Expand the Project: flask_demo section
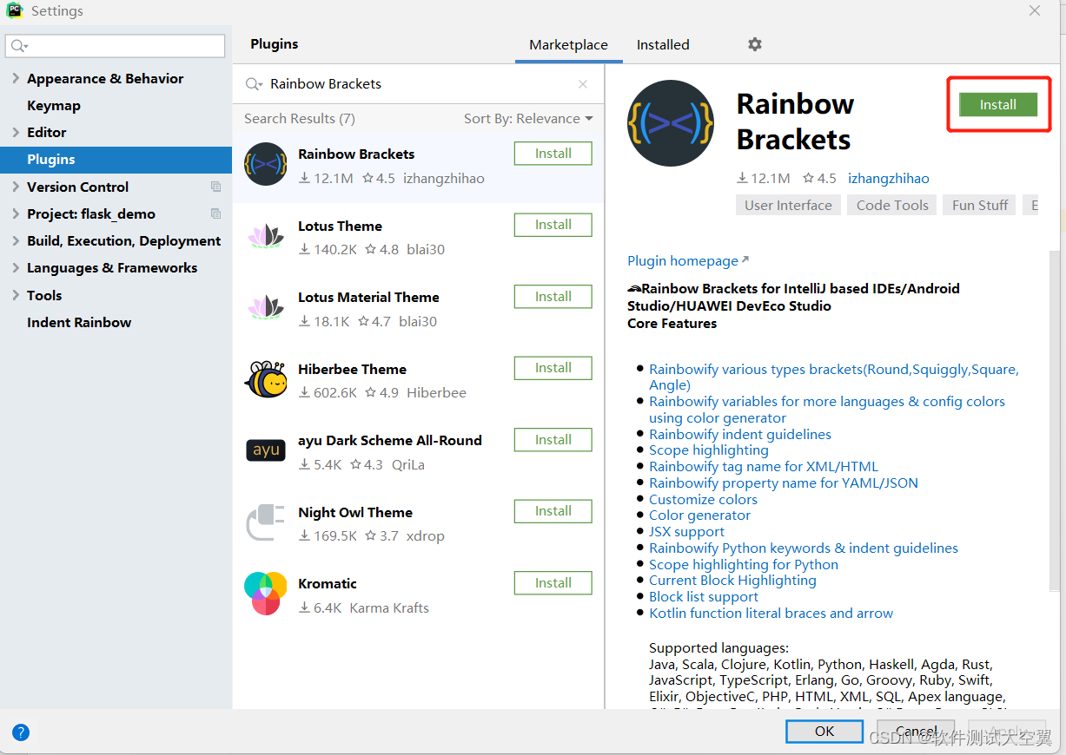 pos(16,213)
